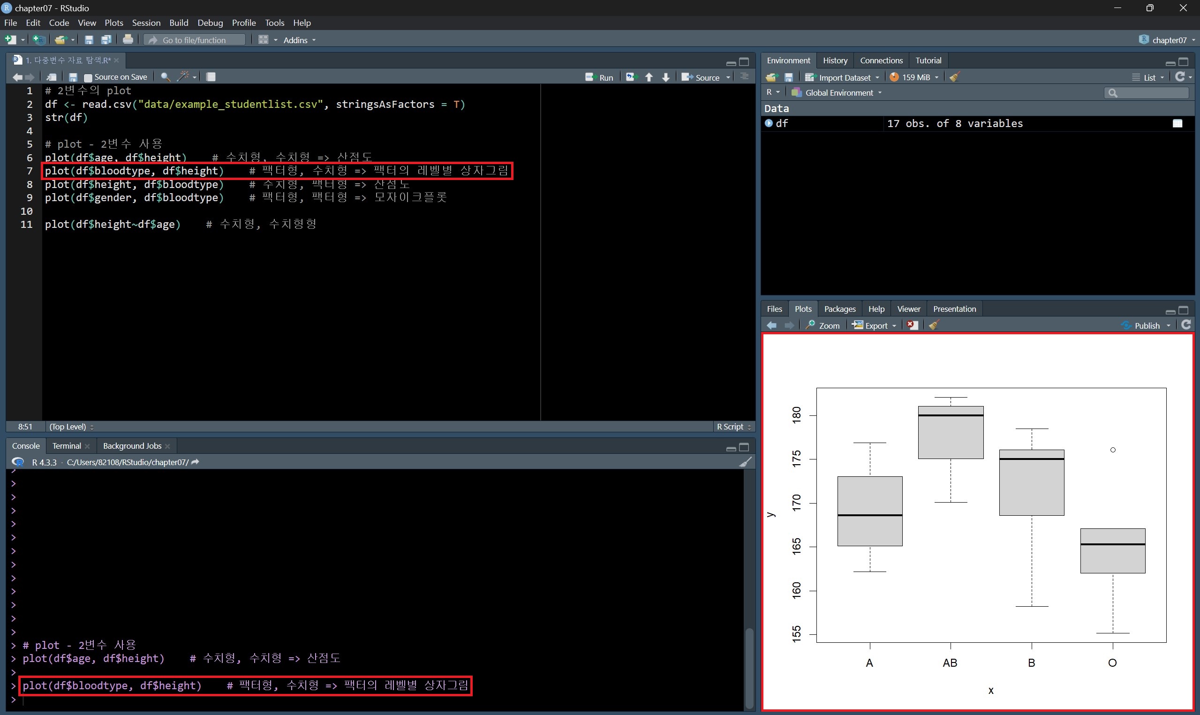Image resolution: width=1200 pixels, height=715 pixels.
Task: Remove current plot with red X icon
Action: click(912, 325)
